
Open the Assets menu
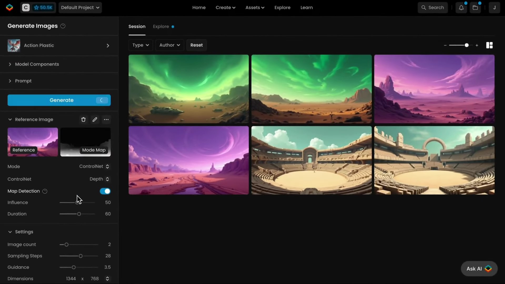click(x=254, y=8)
